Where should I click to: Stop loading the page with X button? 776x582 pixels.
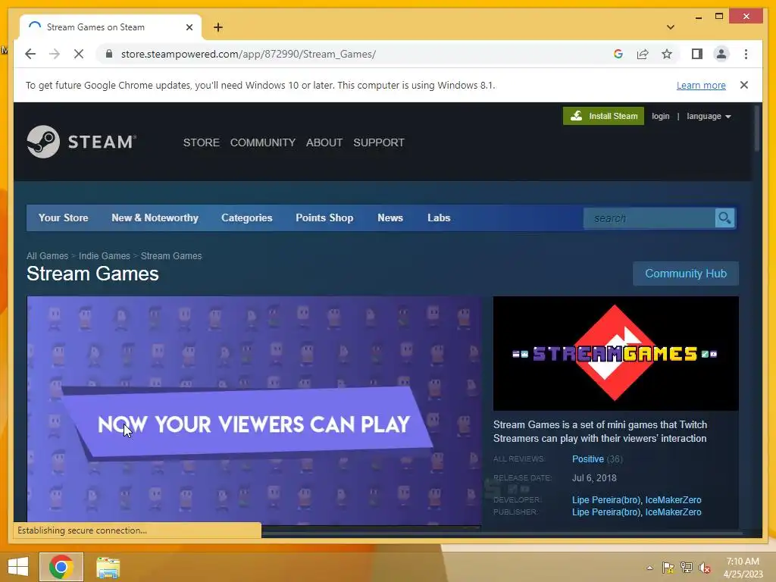coord(79,54)
